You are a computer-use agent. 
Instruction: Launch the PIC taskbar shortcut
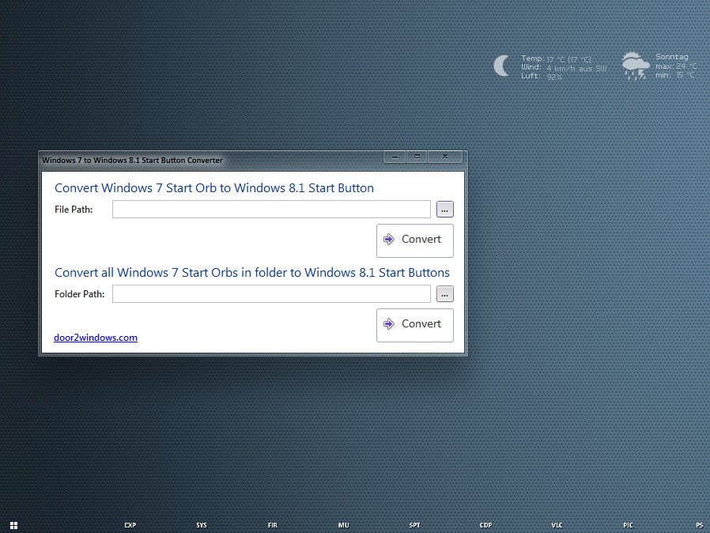628,525
